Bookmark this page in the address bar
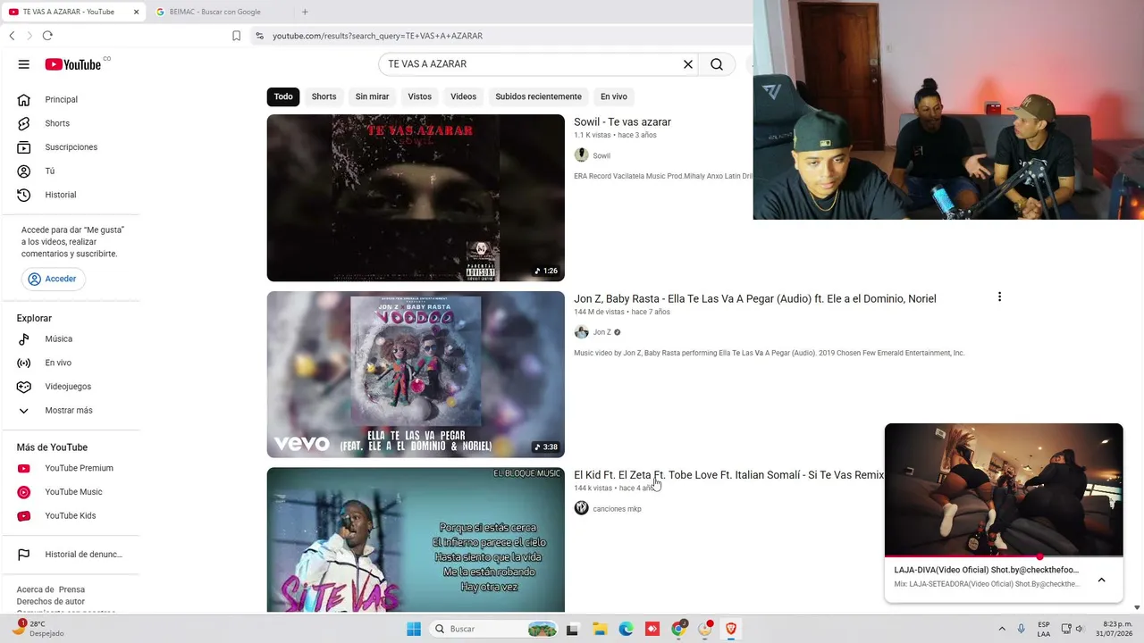The height and width of the screenshot is (643, 1144). [236, 36]
